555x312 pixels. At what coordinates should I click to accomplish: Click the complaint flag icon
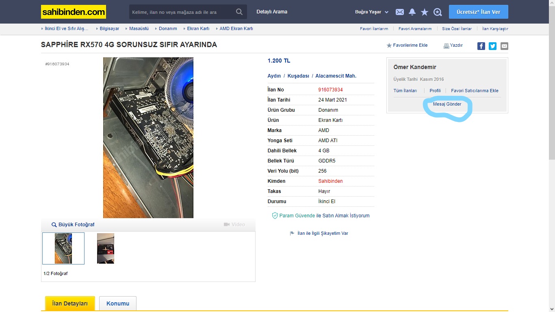[x=292, y=234]
